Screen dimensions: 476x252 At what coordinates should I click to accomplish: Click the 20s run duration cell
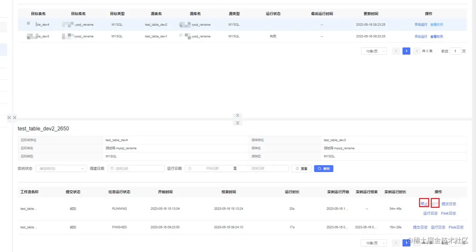pyautogui.click(x=292, y=208)
